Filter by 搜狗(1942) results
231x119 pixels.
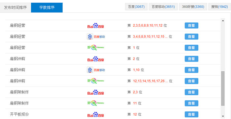click(x=219, y=7)
